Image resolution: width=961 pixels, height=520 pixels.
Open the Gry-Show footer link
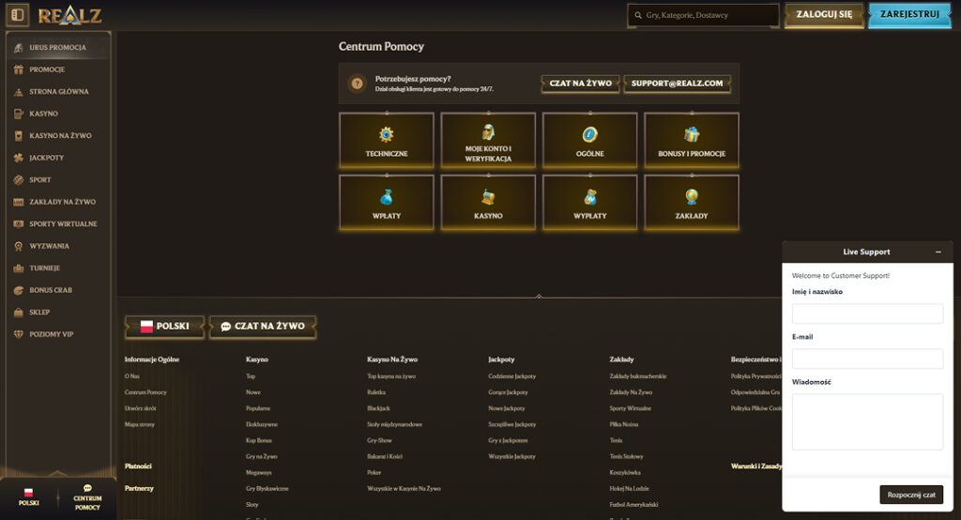point(379,440)
